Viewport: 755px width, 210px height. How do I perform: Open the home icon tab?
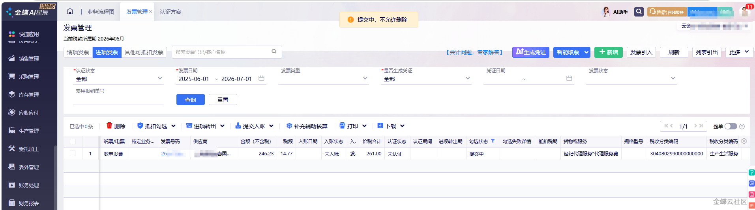coord(70,11)
